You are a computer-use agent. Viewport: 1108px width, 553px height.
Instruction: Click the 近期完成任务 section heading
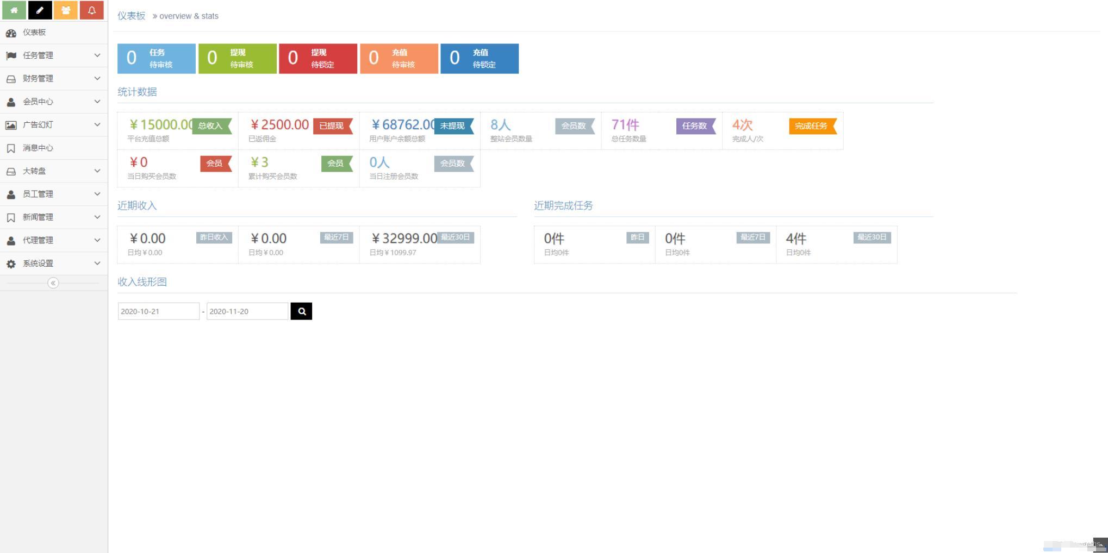[563, 206]
